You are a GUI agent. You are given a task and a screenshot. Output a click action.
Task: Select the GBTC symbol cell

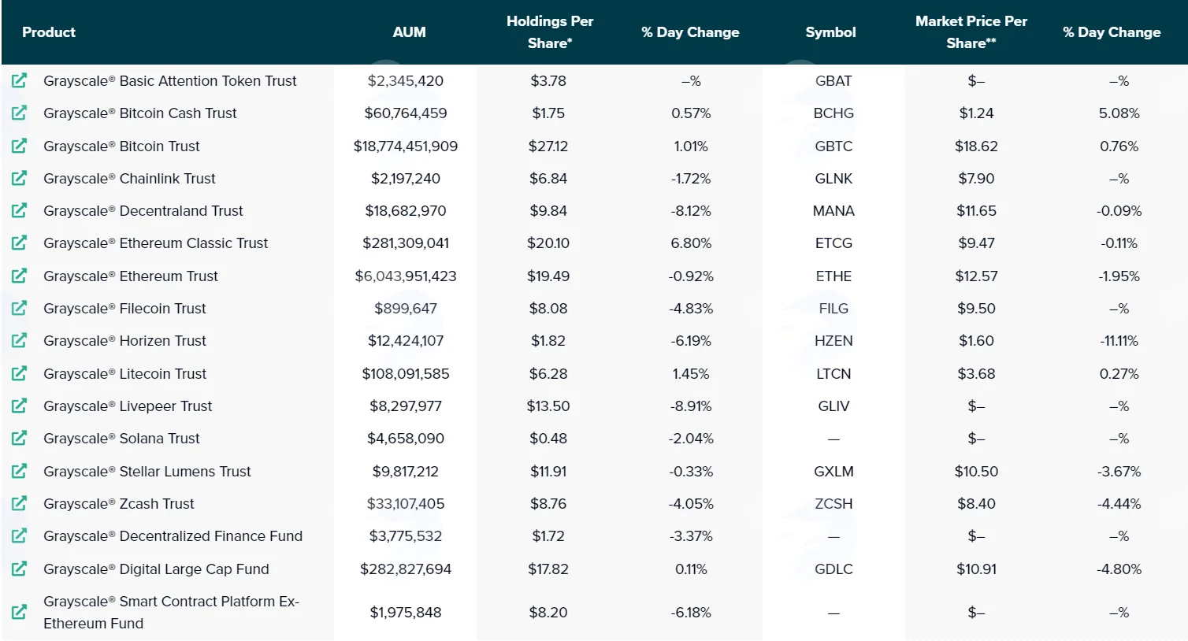coord(833,146)
